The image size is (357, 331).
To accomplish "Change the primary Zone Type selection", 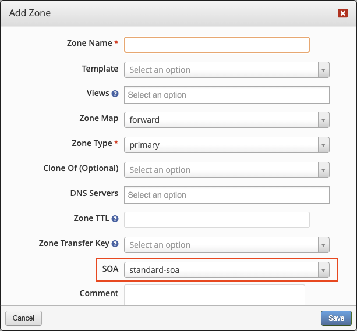I will coord(227,145).
